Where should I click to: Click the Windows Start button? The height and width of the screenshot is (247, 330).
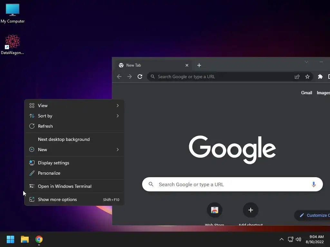(x=10, y=239)
